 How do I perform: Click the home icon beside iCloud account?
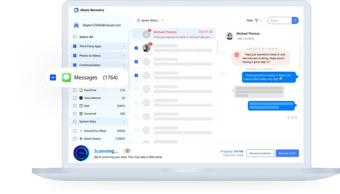point(76,25)
